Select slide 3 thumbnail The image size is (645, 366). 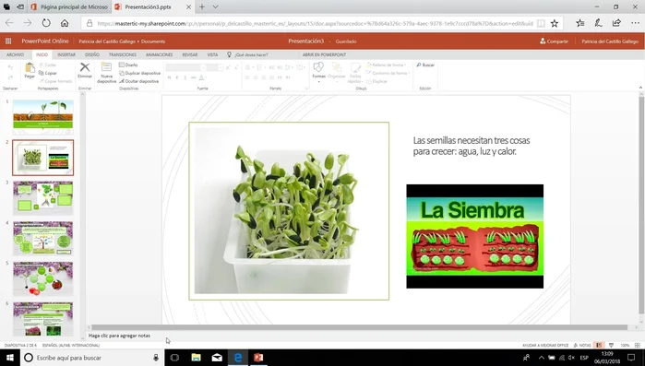point(43,198)
